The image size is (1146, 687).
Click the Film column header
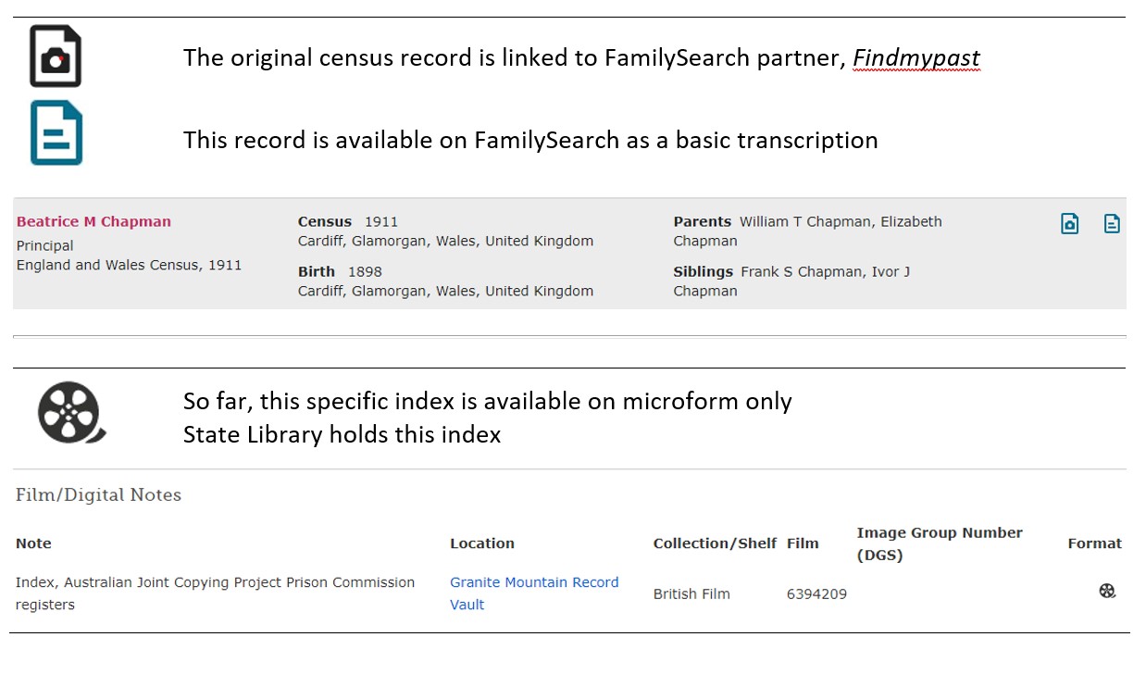(x=802, y=543)
